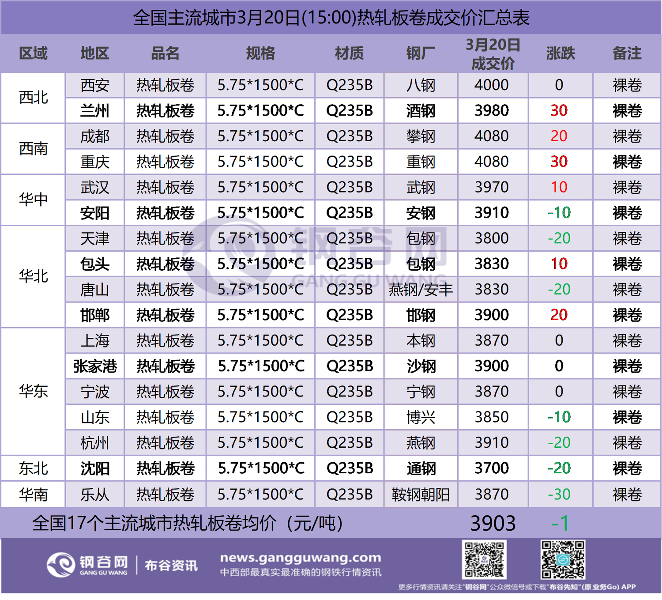Image resolution: width=662 pixels, height=600 pixels.
Task: Select the 东北 region cell
Action: click(33, 468)
